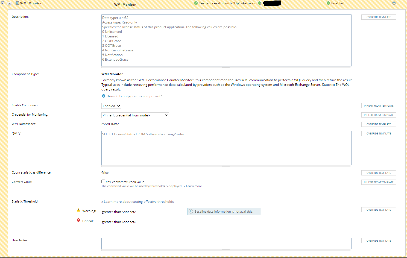The image size is (407, 258).
Task: Click the info icon in the baseline data message
Action: (191, 211)
